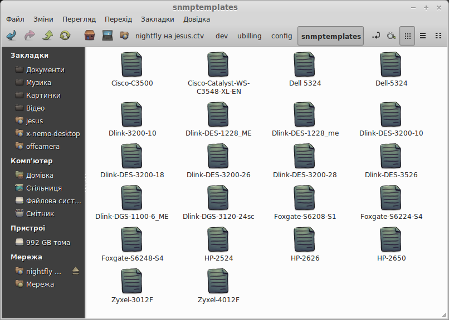
Task: Select the Dell-5324 file icon
Action: point(391,64)
